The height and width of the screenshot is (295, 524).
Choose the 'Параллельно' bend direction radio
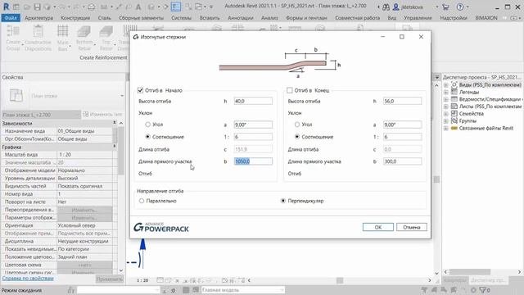(142, 201)
